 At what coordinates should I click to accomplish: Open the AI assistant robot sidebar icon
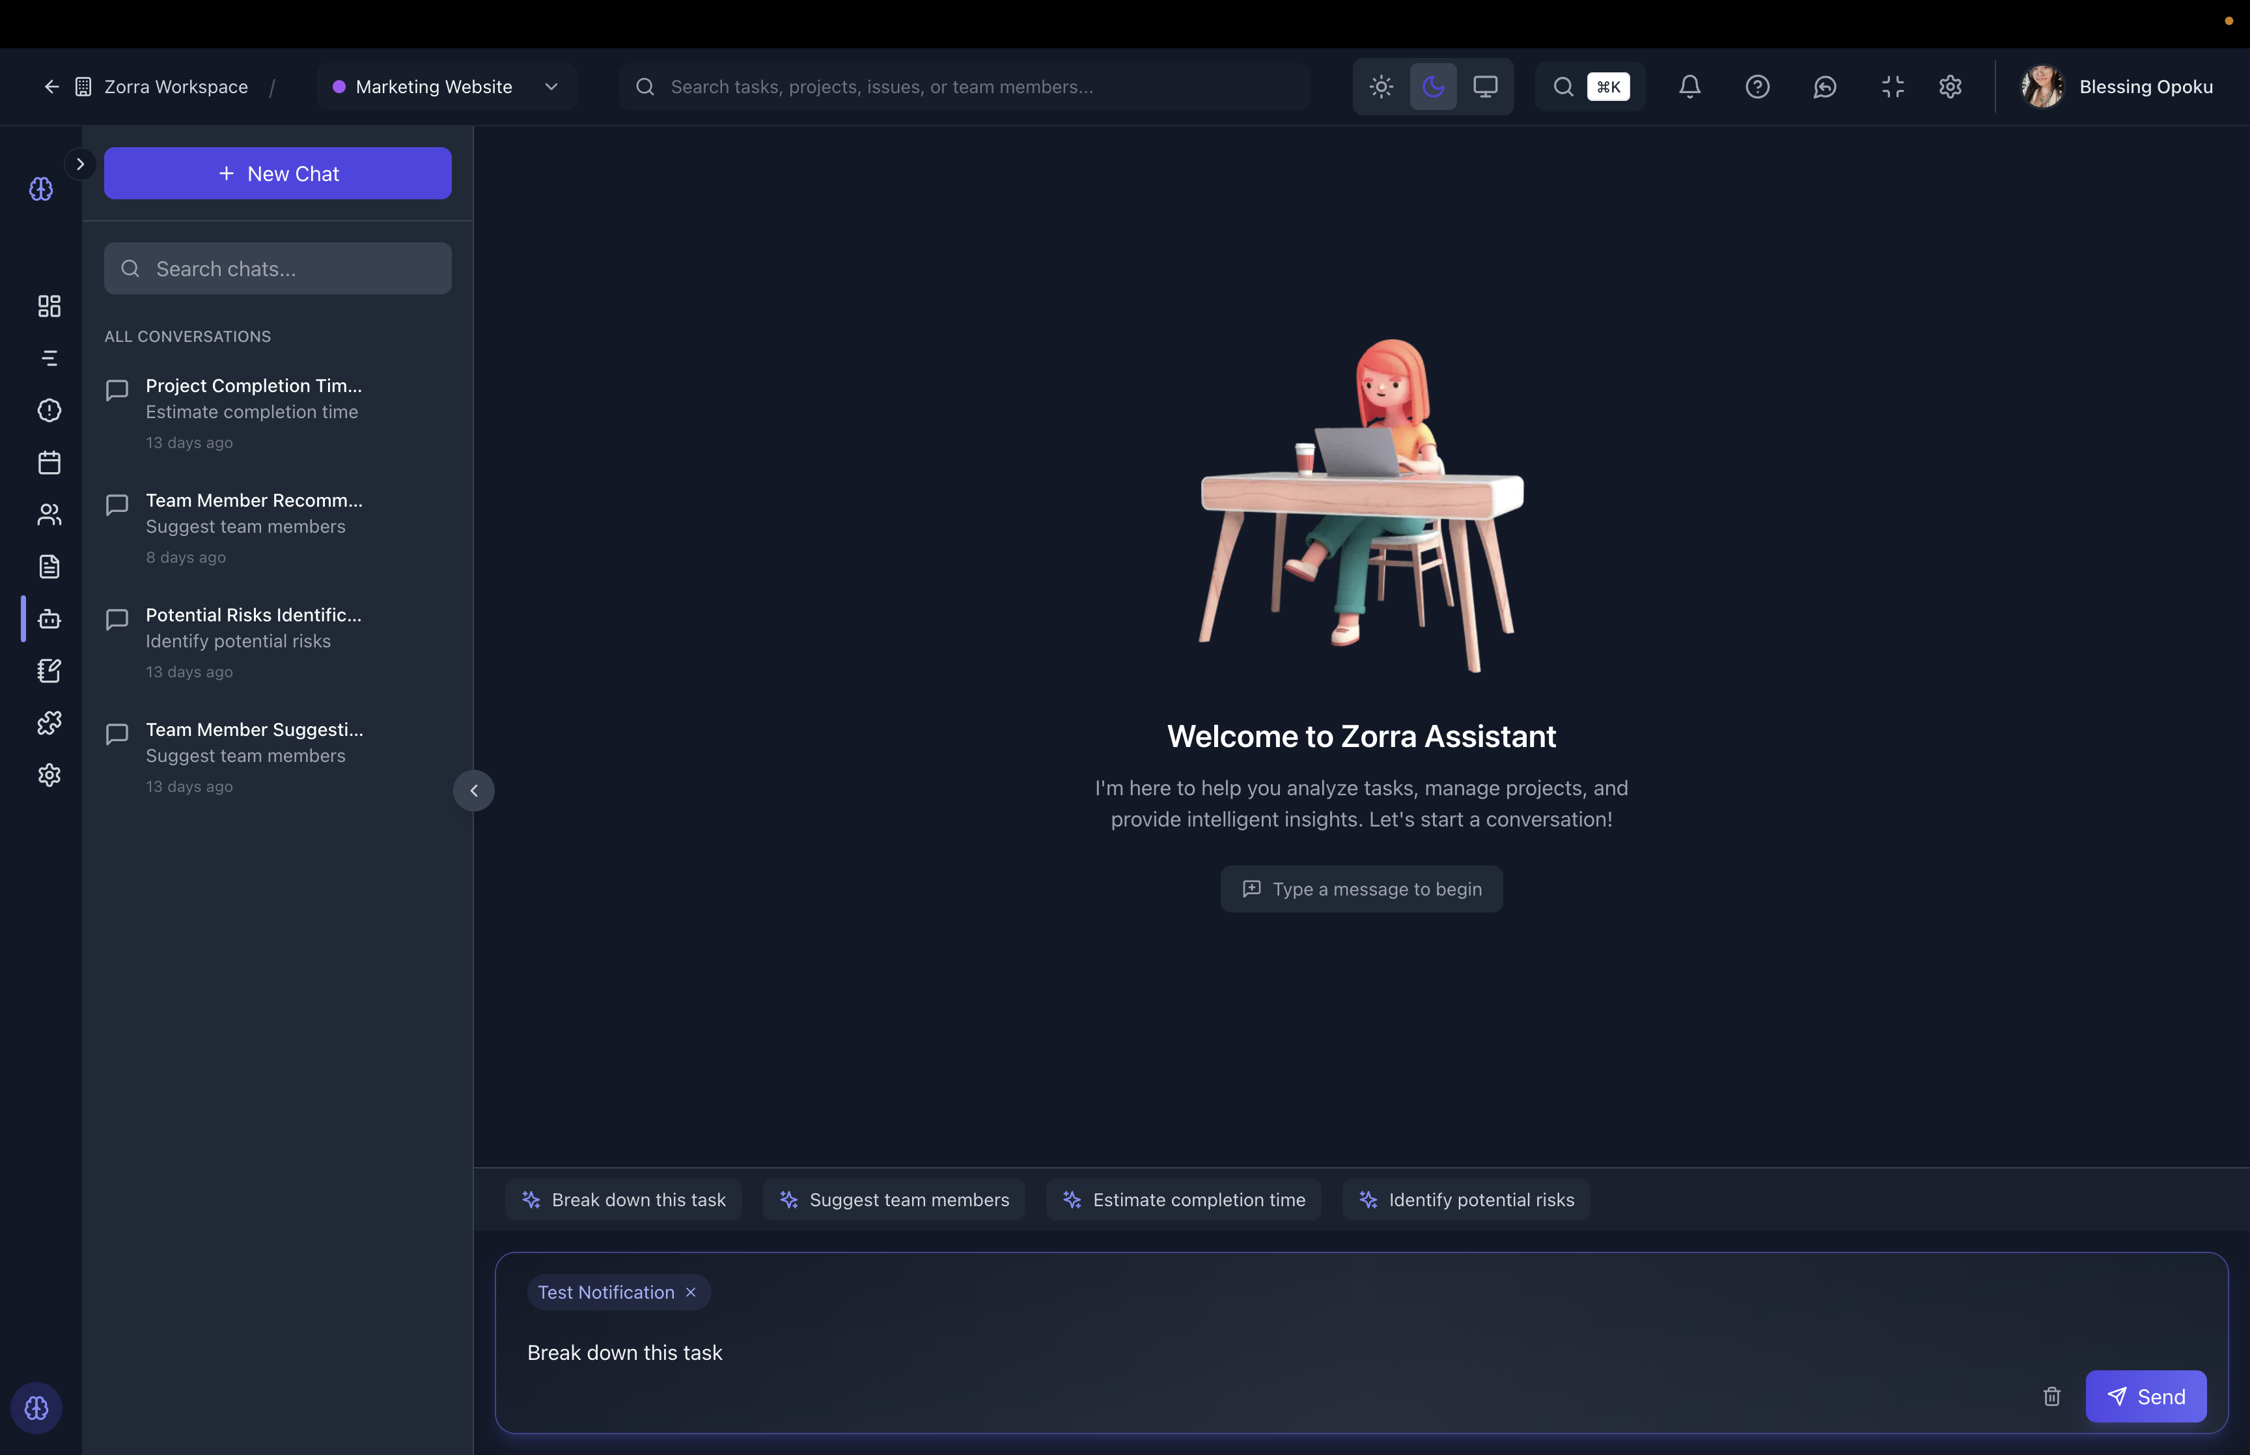pos(49,619)
